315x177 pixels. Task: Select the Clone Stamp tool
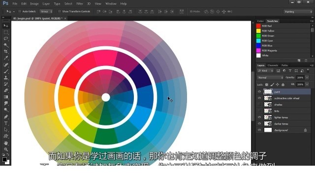coord(6,78)
